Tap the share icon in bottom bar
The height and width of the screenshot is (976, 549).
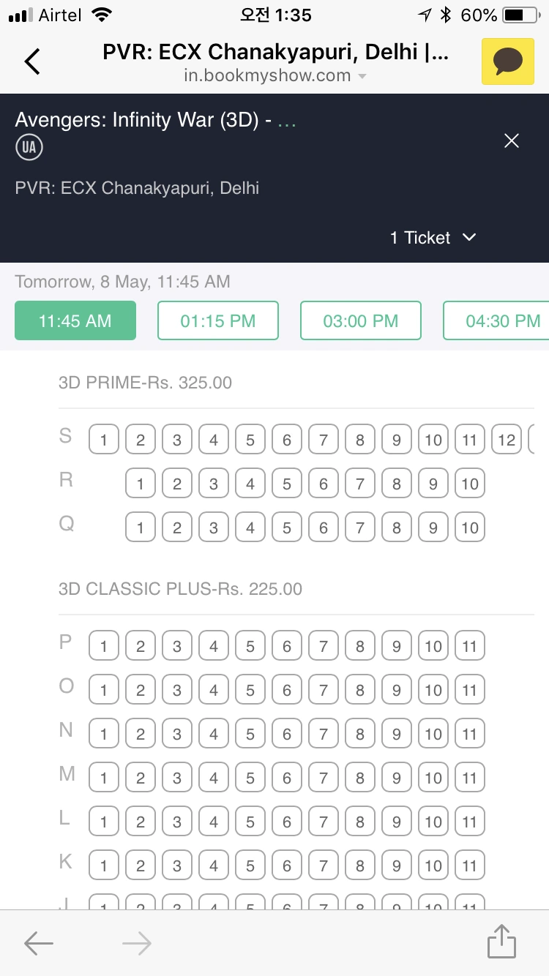(x=502, y=942)
